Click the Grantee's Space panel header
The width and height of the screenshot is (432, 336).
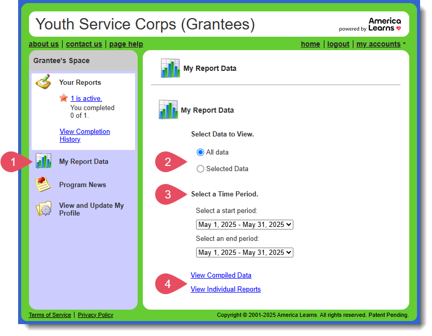[x=83, y=60]
